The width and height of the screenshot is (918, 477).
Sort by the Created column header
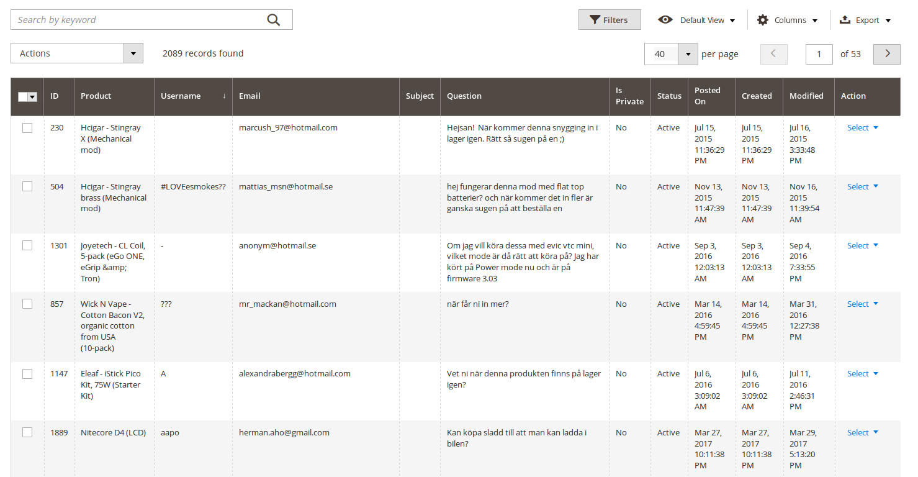(759, 96)
